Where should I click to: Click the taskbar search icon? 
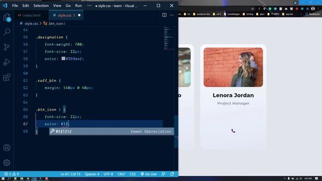[9, 179]
